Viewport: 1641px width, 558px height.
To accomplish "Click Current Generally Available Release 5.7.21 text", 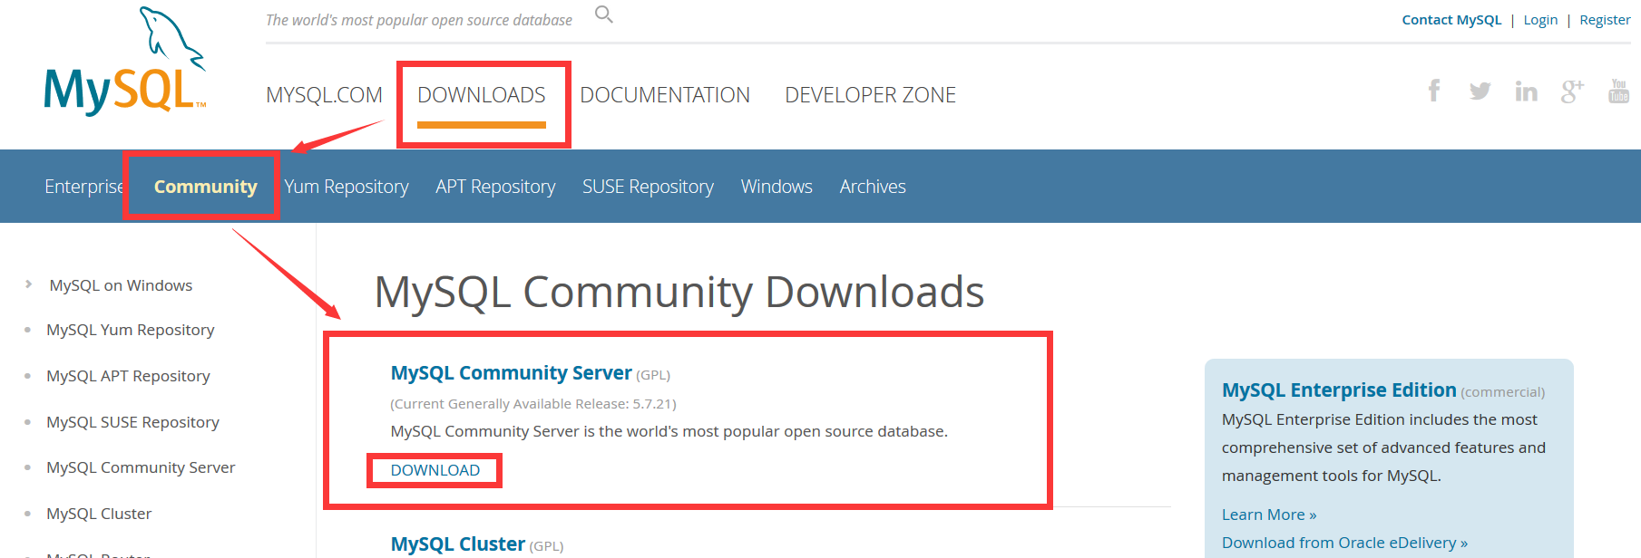I will point(533,404).
